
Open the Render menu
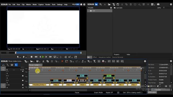click(x=48, y=5)
